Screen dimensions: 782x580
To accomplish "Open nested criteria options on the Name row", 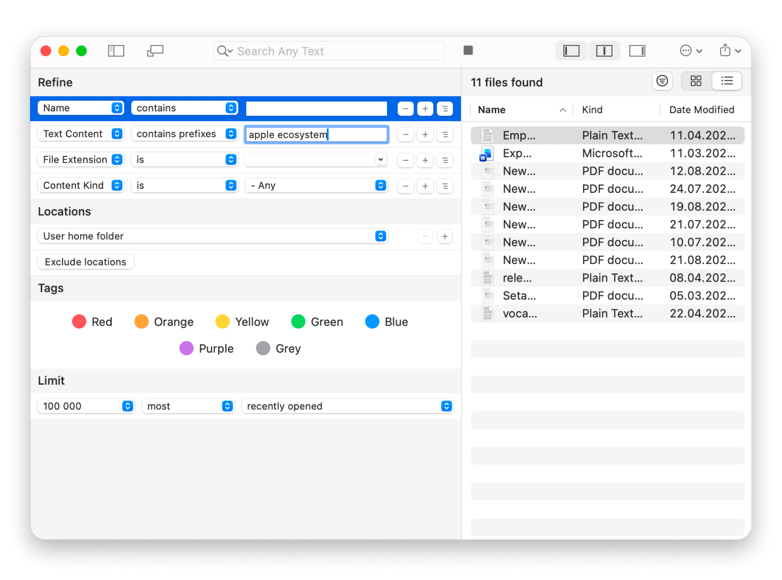I will 445,108.
